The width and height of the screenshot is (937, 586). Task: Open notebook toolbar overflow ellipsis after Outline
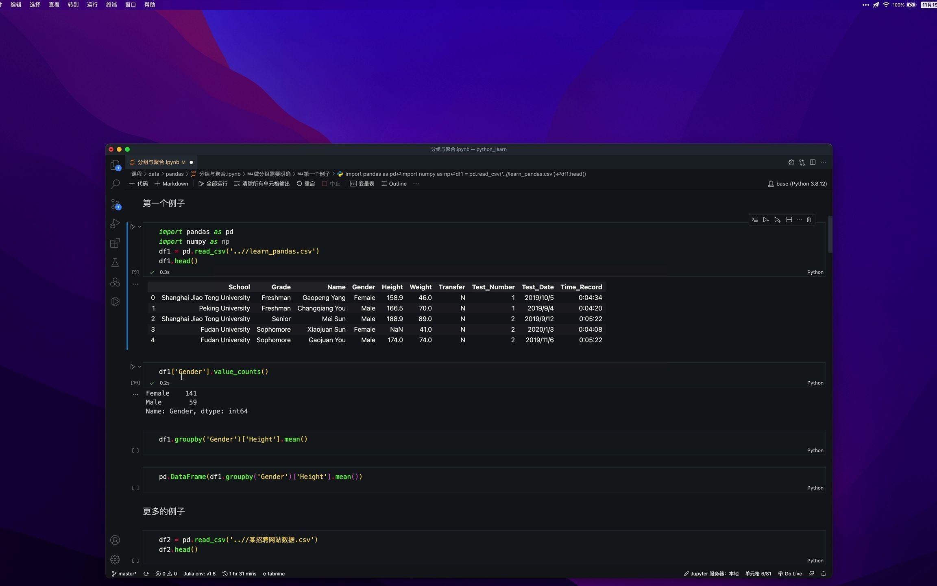point(416,184)
